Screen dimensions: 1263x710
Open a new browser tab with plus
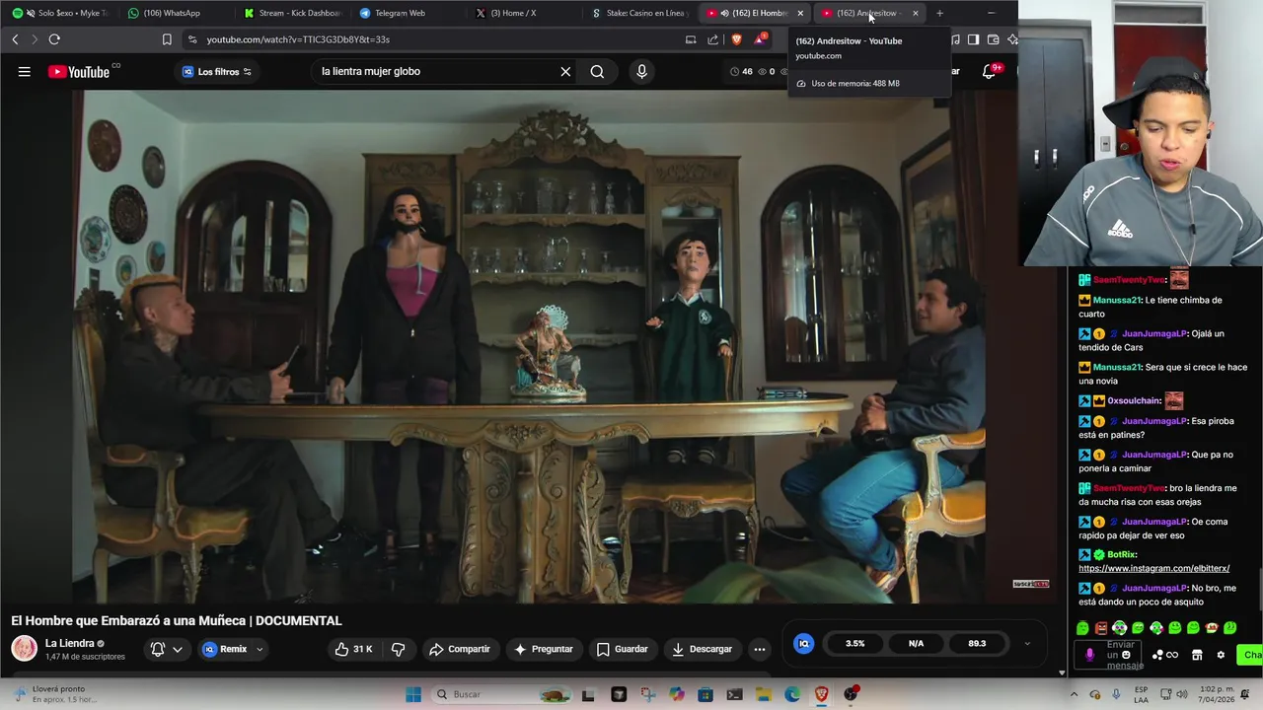939,13
